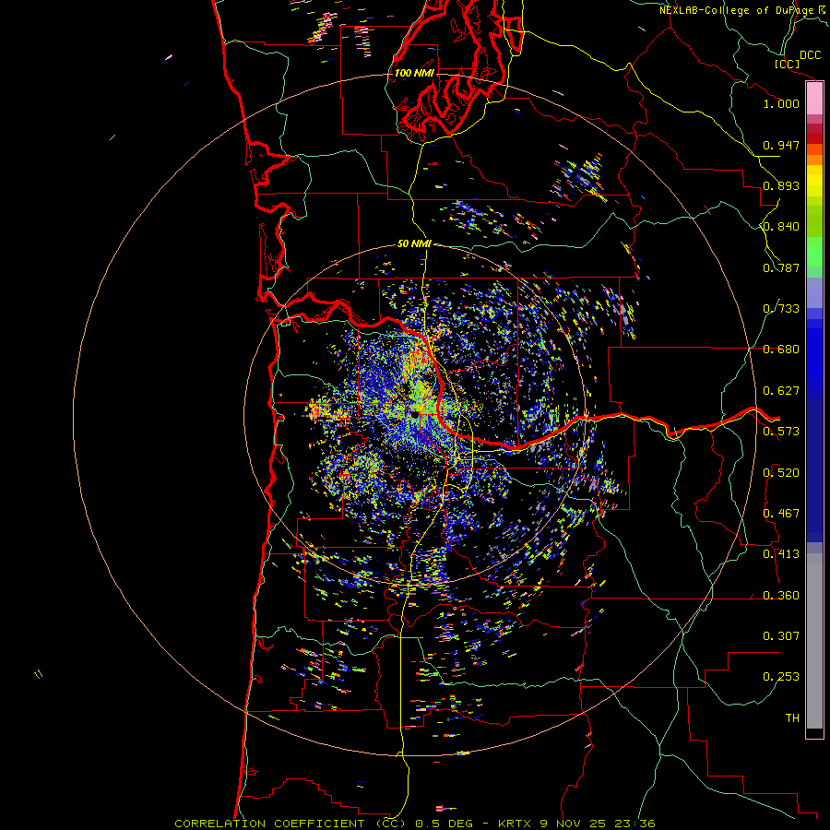This screenshot has height=830, width=830.
Task: Click the 0.520 scale value
Action: pos(781,473)
